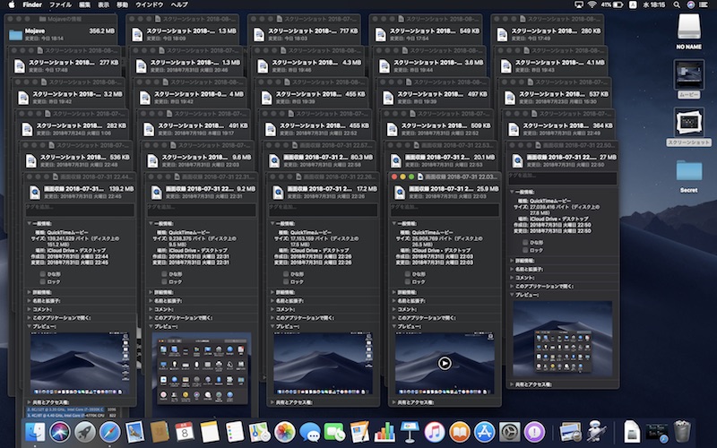This screenshot has height=448, width=717.
Task: Open Feedback Assistant purple icon in Dock
Action: point(534,432)
